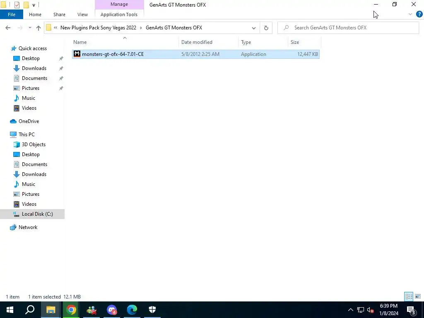Open Videos under Quick access
The height and width of the screenshot is (318, 424).
coord(29,108)
